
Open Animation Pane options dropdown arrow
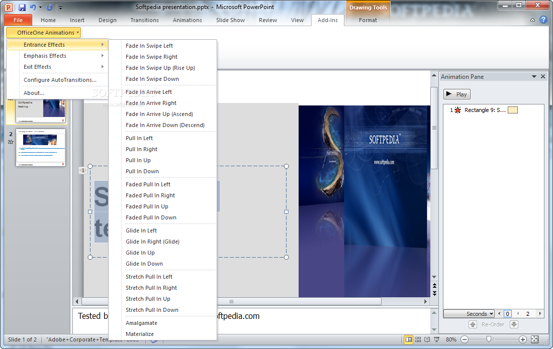click(534, 76)
